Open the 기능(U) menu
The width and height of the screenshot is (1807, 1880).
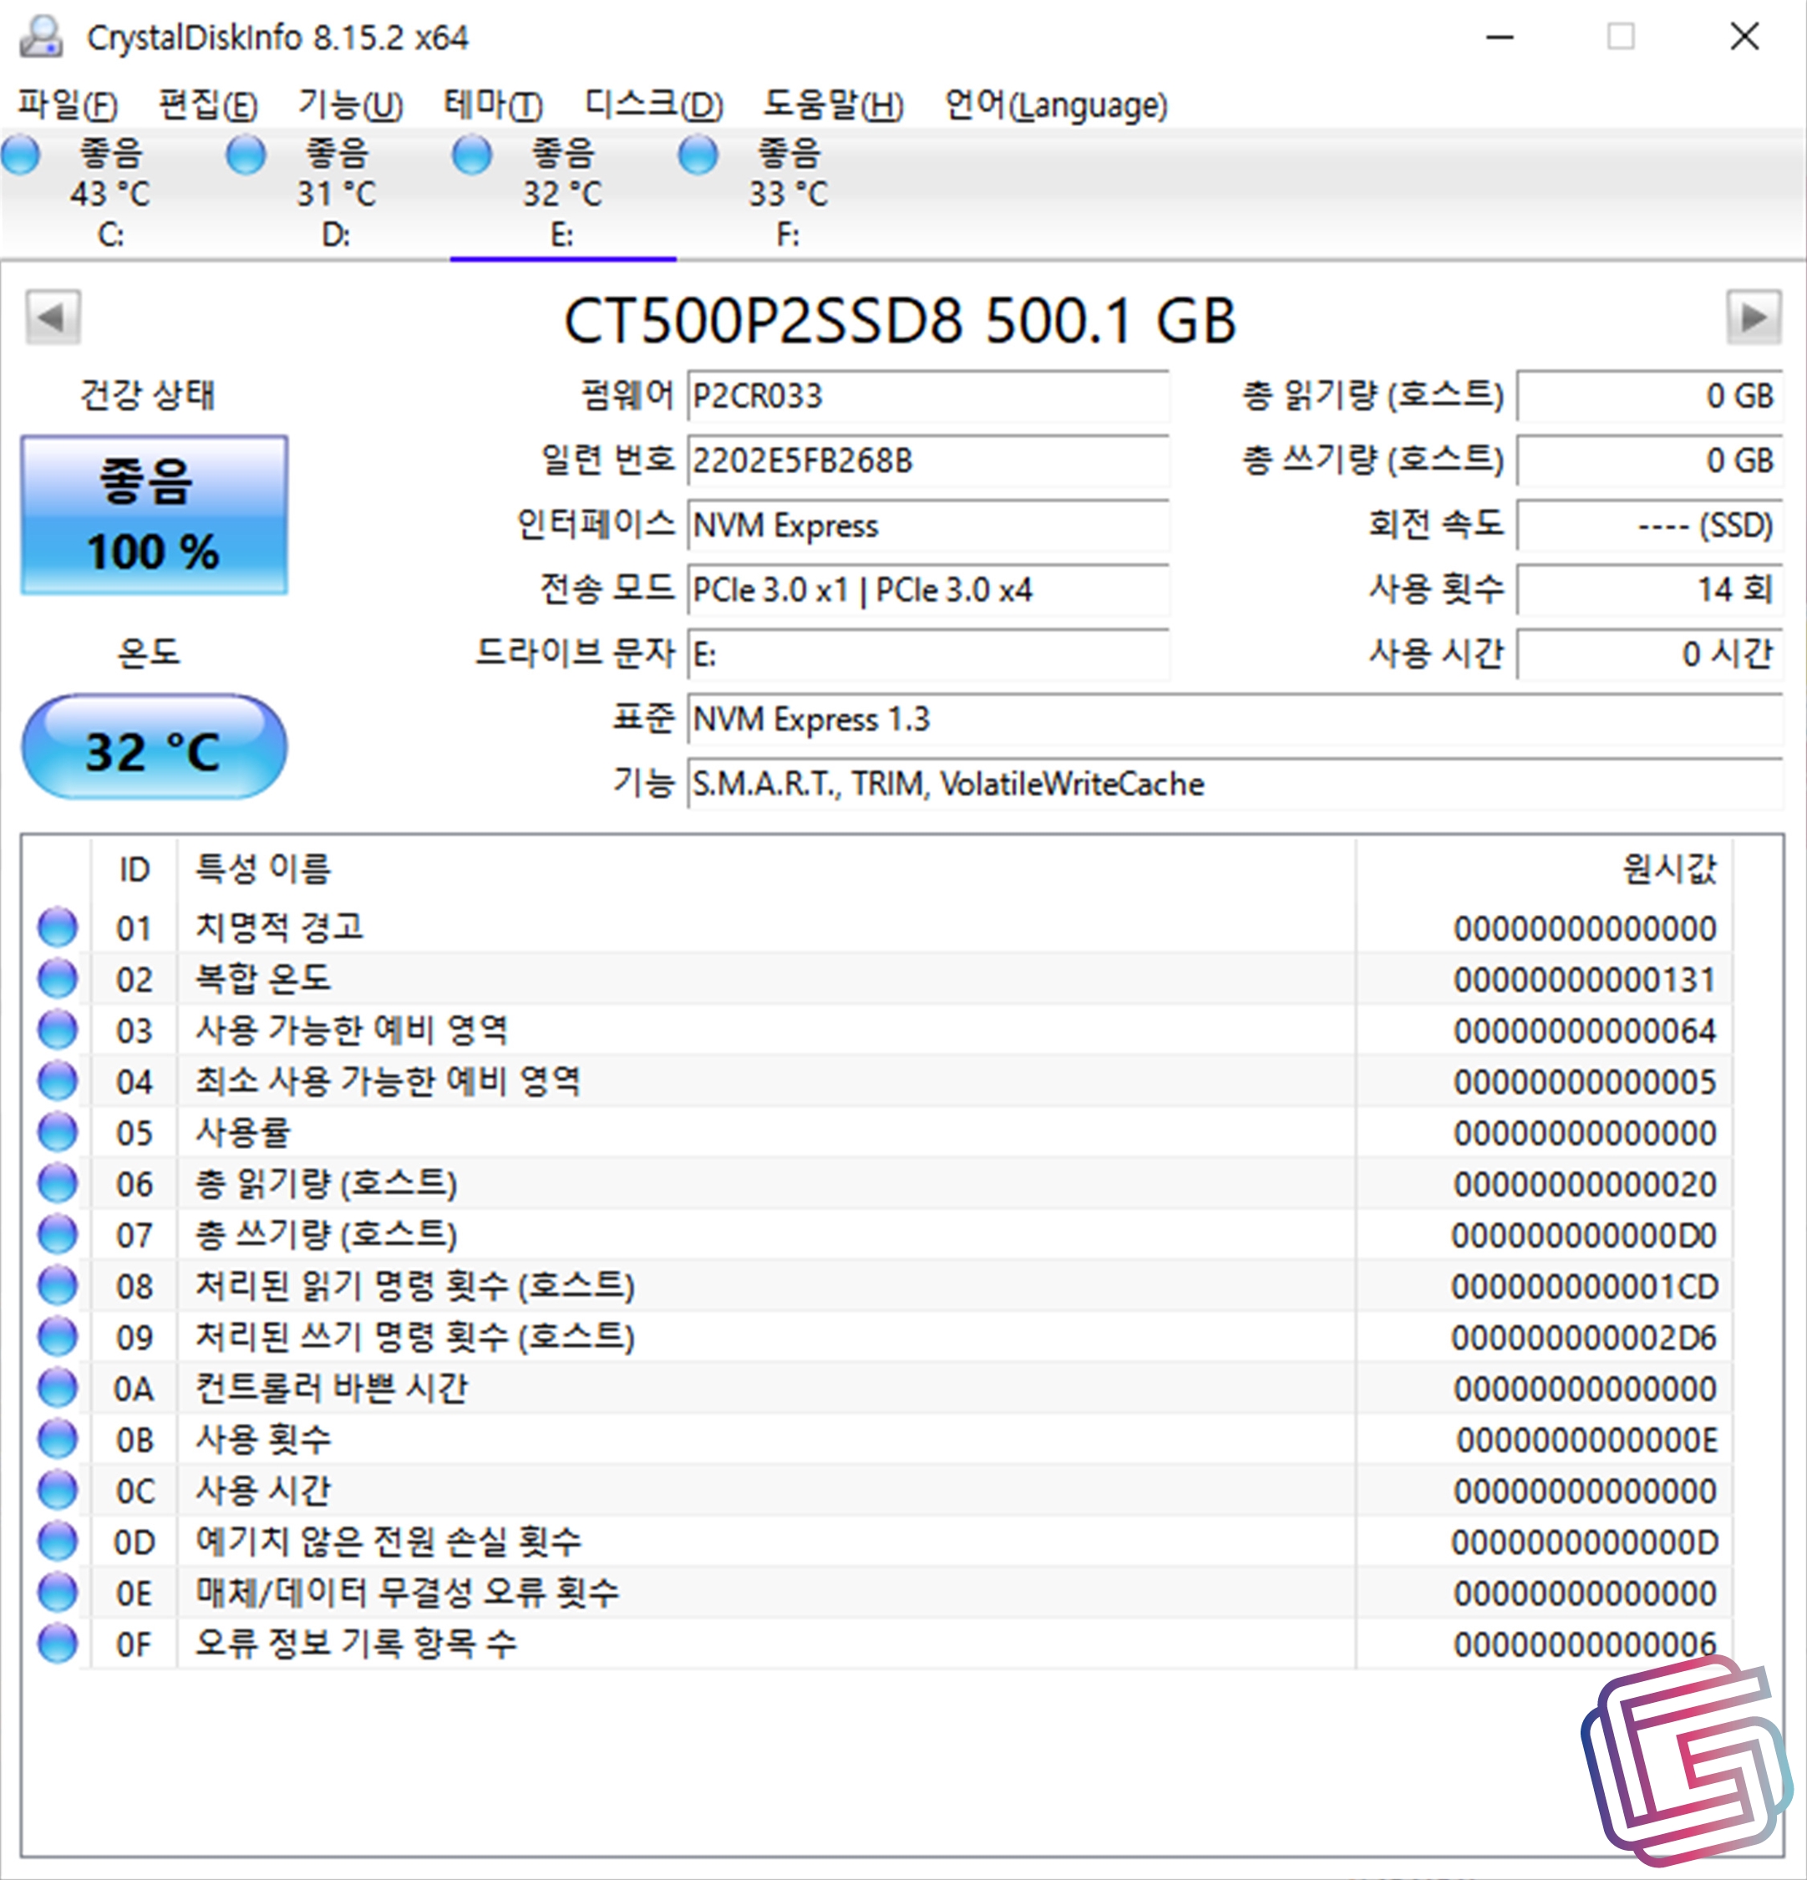(x=350, y=104)
